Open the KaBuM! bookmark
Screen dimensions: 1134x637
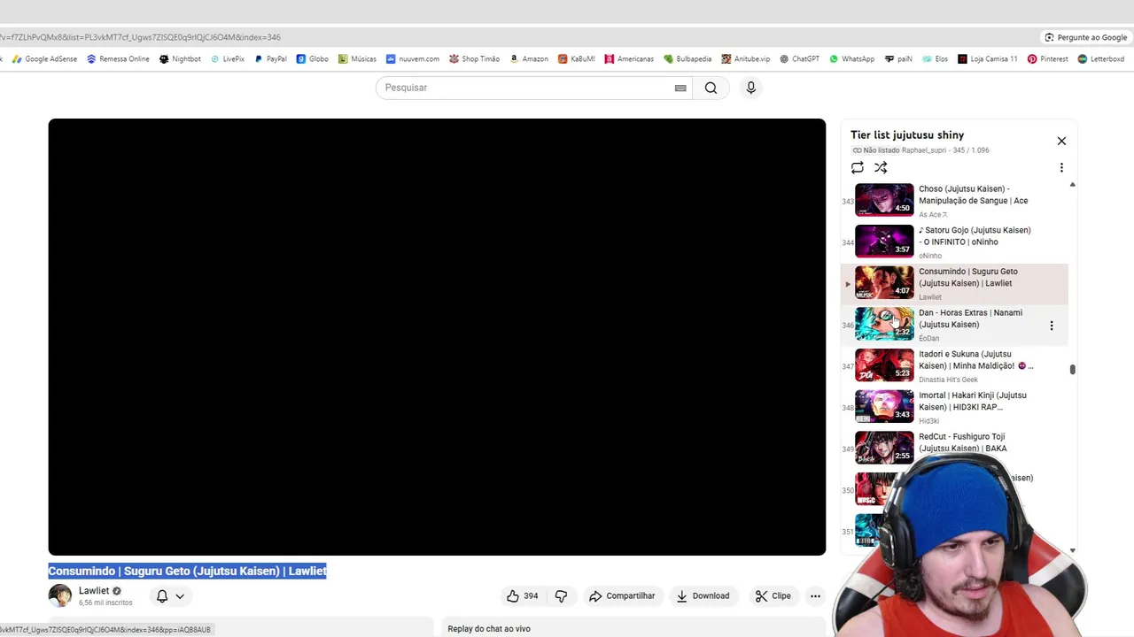click(576, 59)
